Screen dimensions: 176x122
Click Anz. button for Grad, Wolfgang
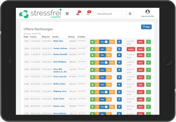click(x=104, y=62)
